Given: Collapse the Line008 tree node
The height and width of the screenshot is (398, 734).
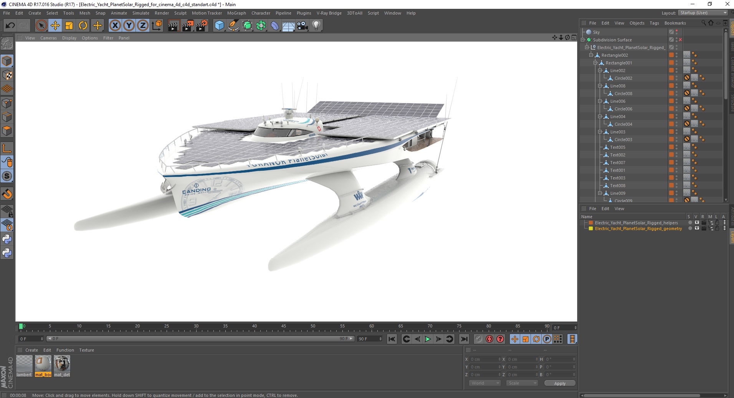Looking at the screenshot, I should pos(600,86).
